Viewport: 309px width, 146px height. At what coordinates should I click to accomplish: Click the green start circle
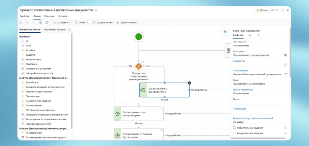coord(139,37)
